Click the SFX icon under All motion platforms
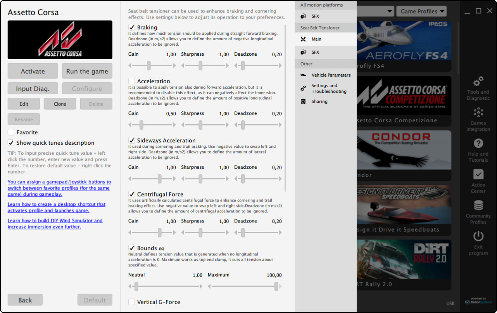The image size is (497, 313). (303, 16)
